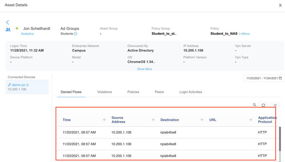Open the search magnifier above the table
Screen dimensions: 285x162
pos(254,105)
